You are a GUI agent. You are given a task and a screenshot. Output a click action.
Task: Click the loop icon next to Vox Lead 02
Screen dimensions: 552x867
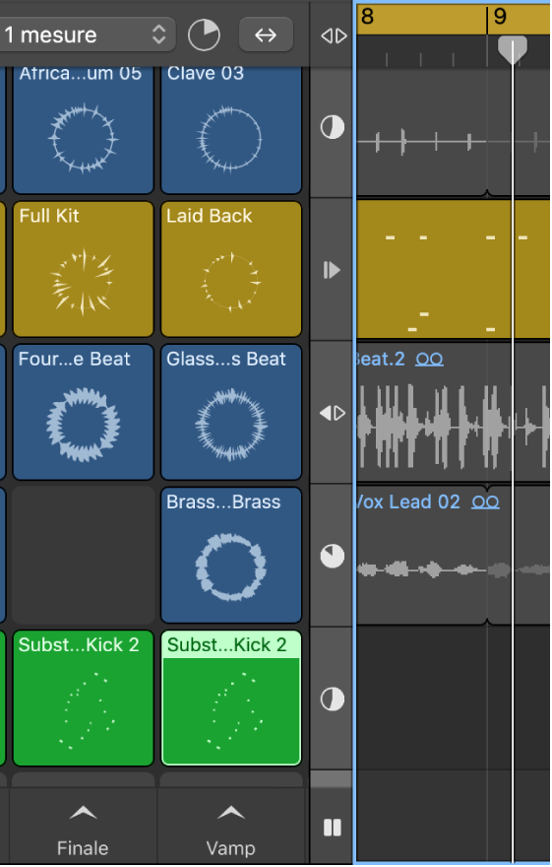pos(486,502)
